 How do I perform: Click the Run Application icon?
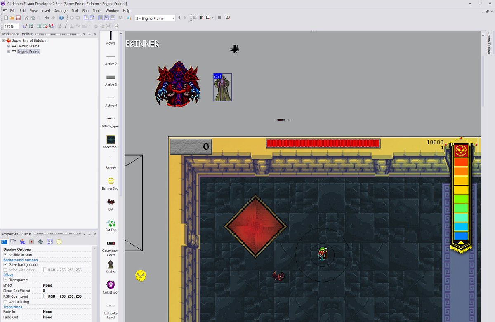click(x=201, y=18)
